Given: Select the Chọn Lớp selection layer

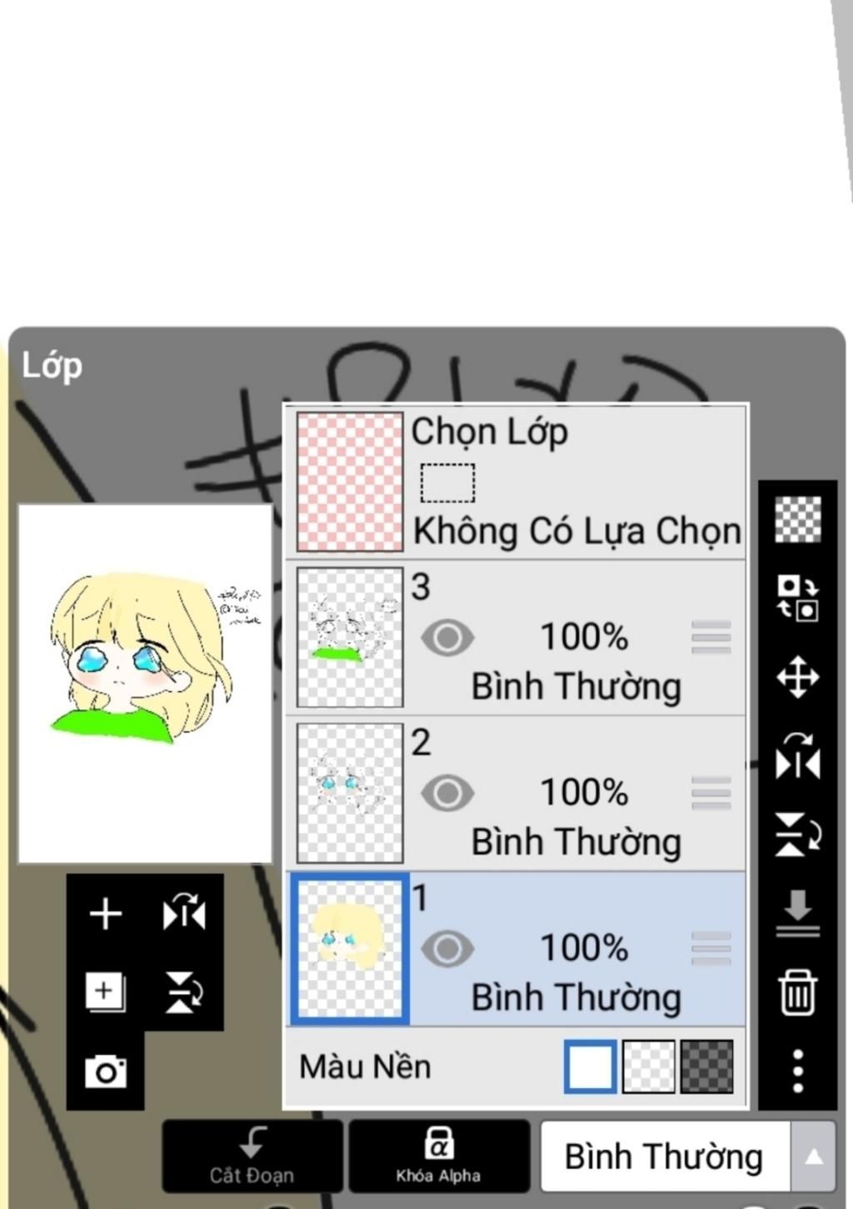Looking at the screenshot, I should click(516, 482).
